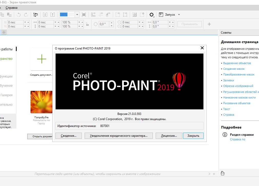Image resolution: width=259 pixels, height=186 pixels.
Task: Click the paste clipboard toolbar icon
Action: point(9,15)
